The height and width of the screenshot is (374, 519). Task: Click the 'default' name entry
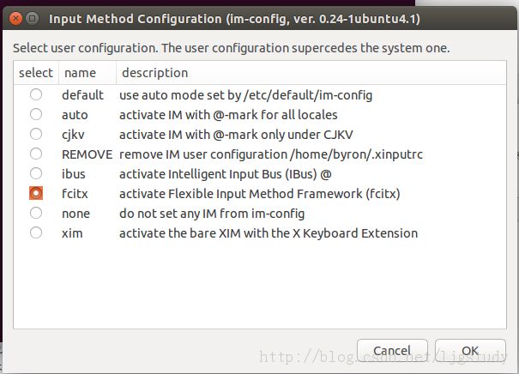pos(82,95)
